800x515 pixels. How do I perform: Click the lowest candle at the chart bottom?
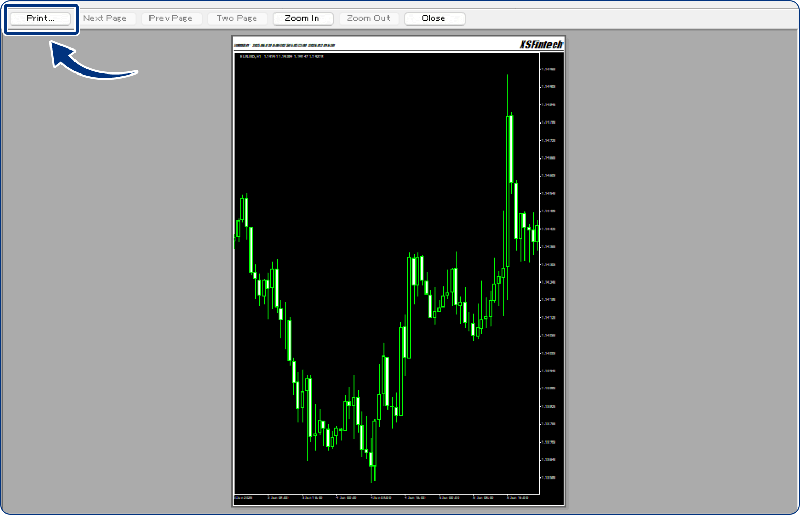372,459
